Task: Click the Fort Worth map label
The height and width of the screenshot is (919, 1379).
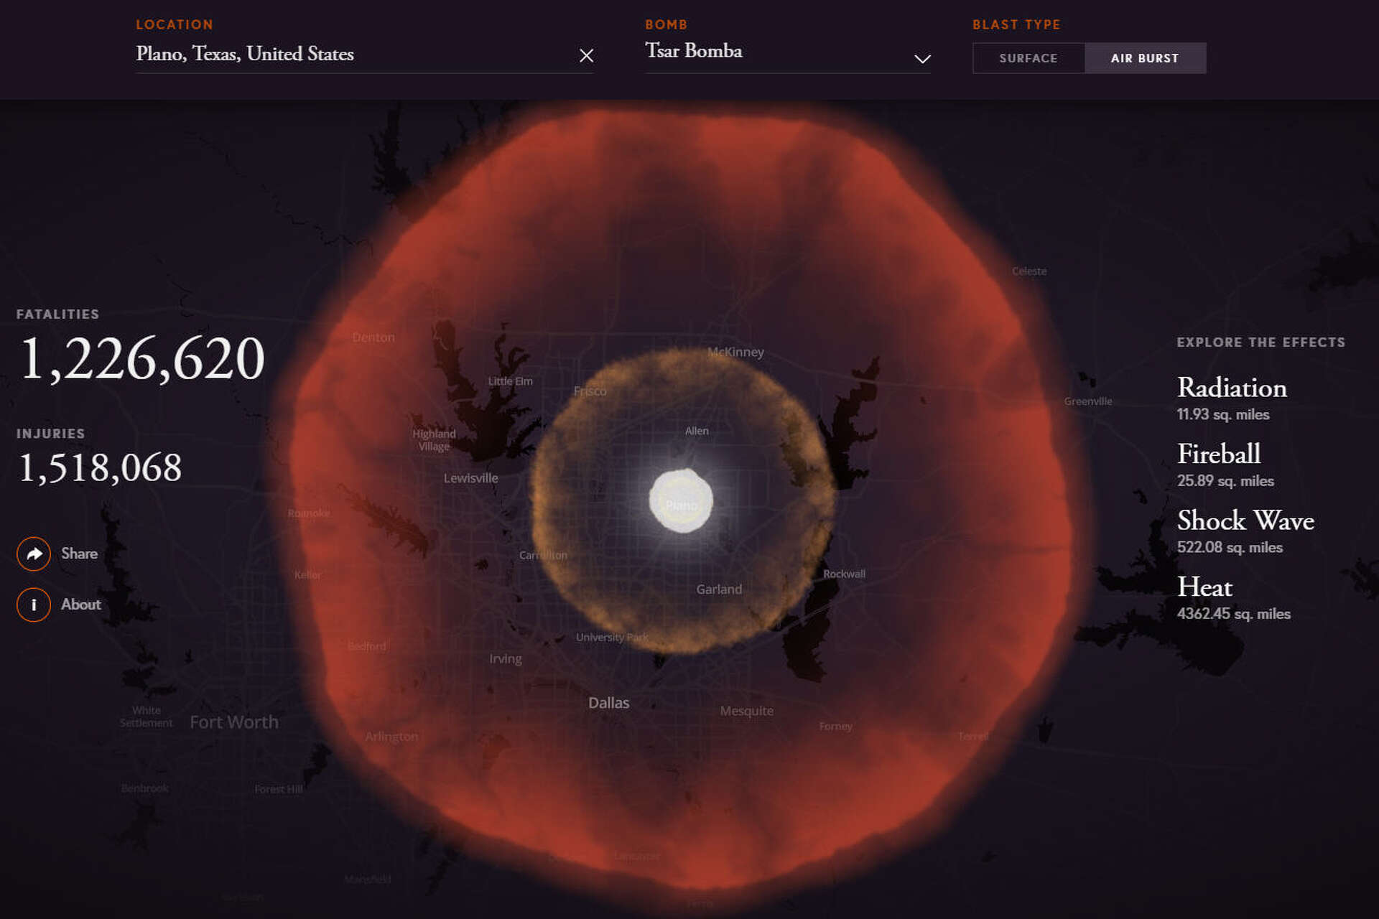Action: [233, 722]
